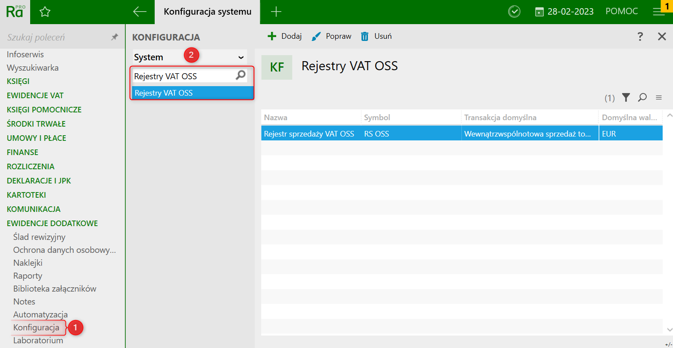Expand the FINANSE section
This screenshot has width=673, height=348.
pyautogui.click(x=22, y=152)
